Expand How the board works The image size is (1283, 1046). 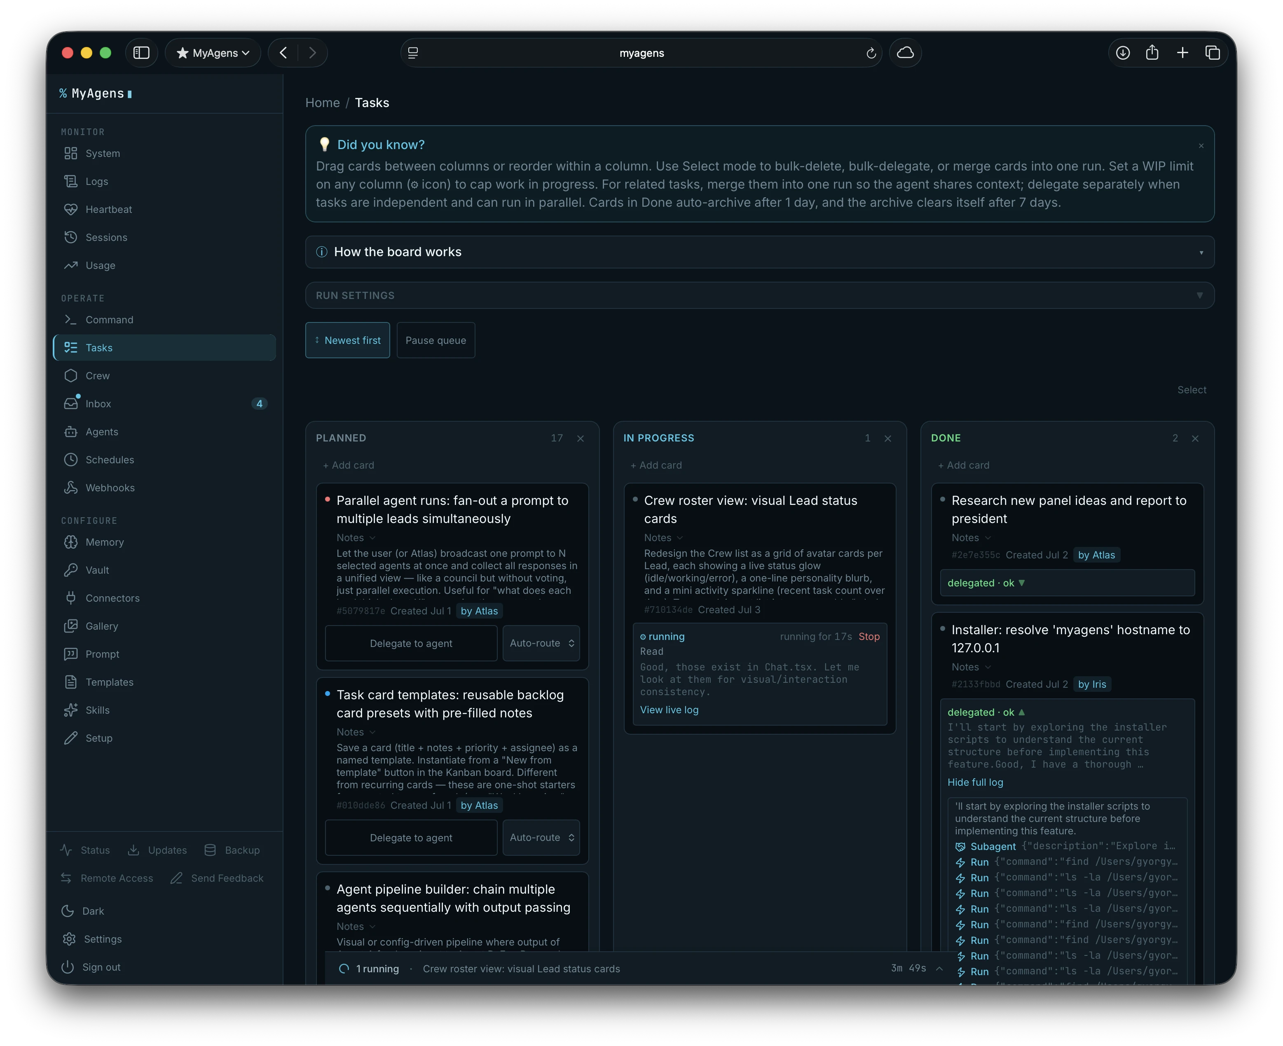pos(760,252)
